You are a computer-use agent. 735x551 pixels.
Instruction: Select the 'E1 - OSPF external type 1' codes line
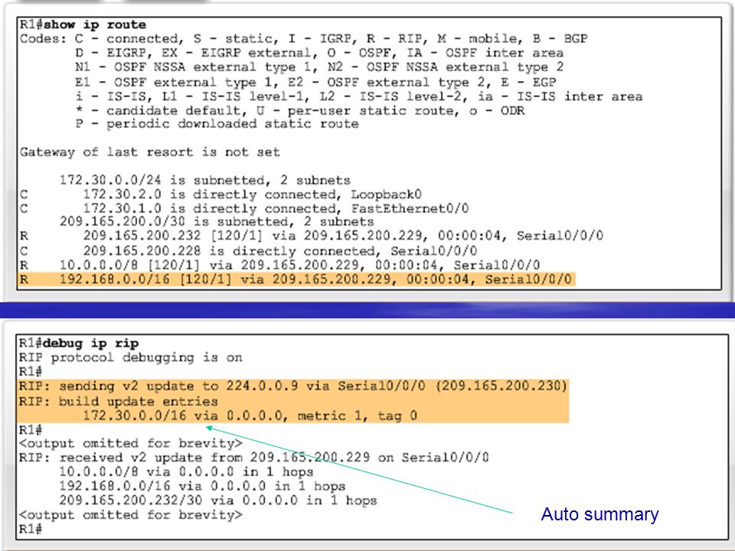pyautogui.click(x=315, y=82)
